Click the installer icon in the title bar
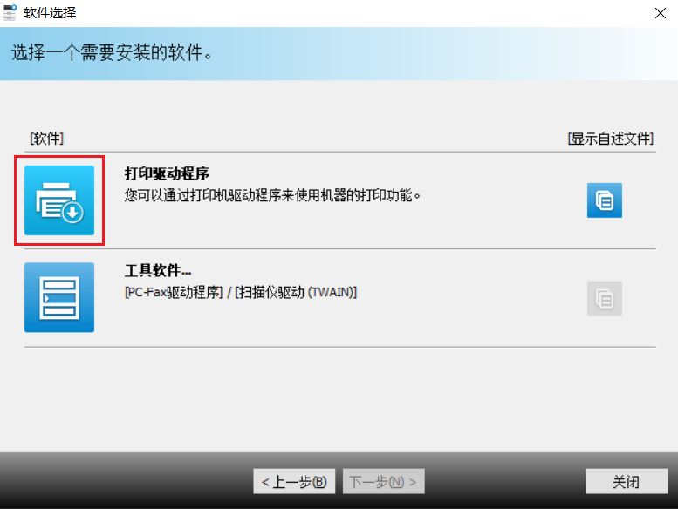This screenshot has height=509, width=678. 10,12
